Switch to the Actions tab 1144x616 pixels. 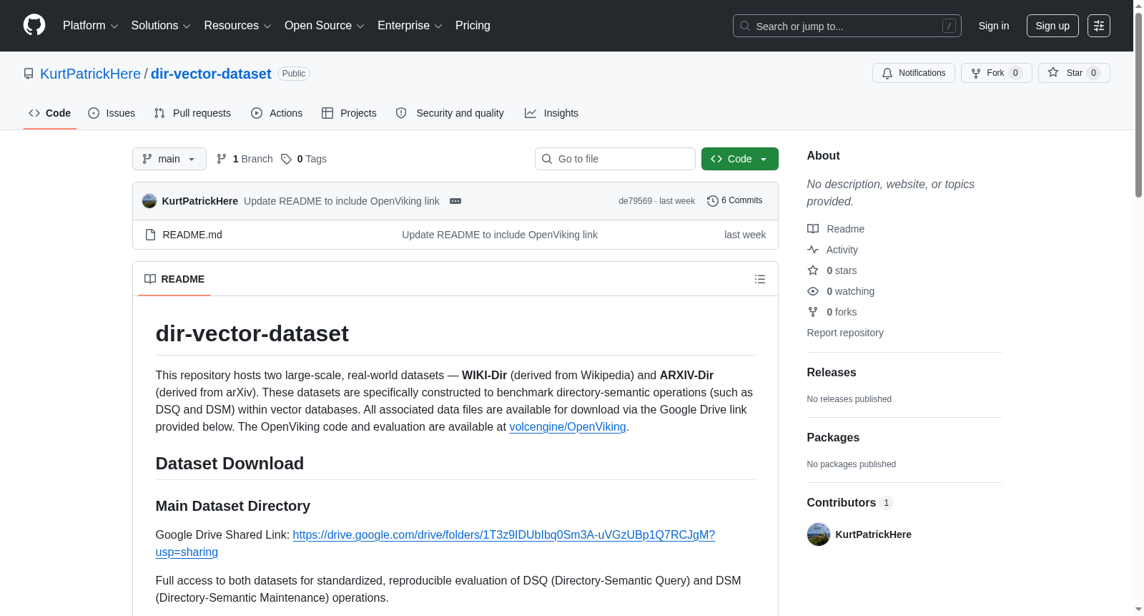[277, 113]
